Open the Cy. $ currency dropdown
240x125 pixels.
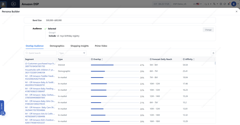208,4
